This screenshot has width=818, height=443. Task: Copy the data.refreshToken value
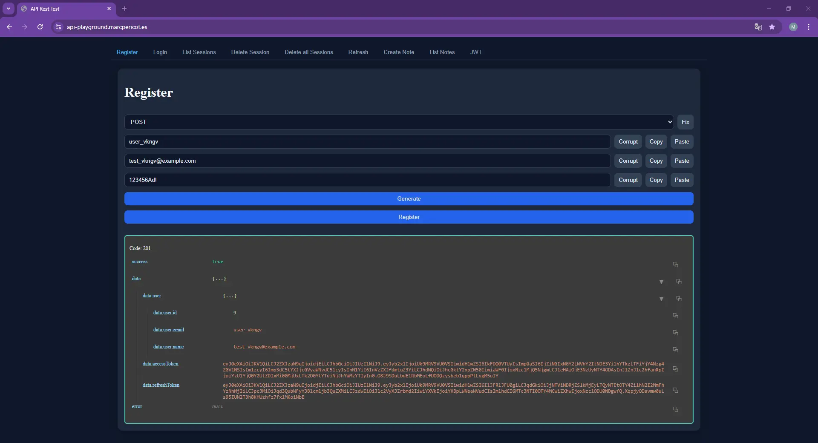(x=676, y=391)
